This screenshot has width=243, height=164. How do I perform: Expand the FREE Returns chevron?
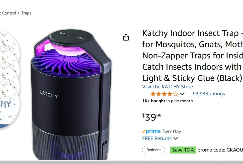click(x=175, y=138)
